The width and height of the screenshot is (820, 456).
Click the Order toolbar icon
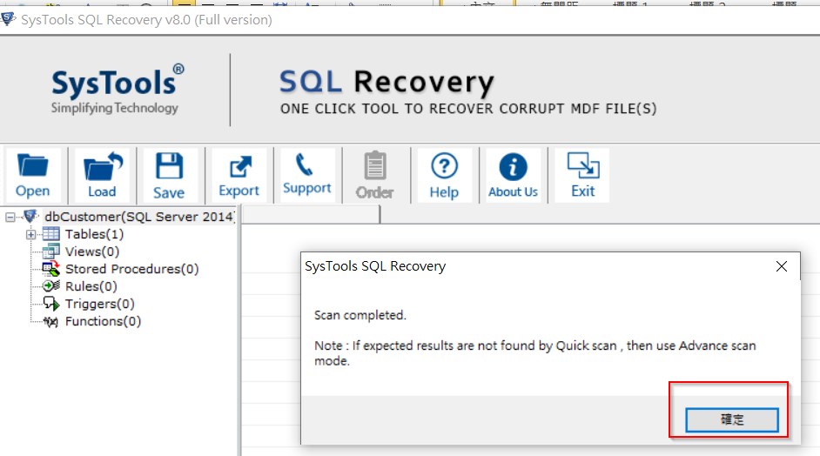coord(375,175)
